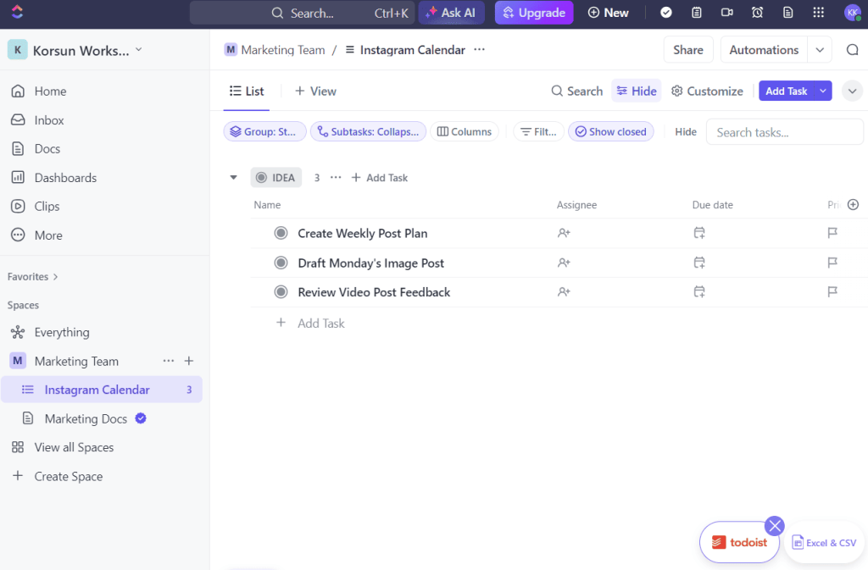
Task: Open Dashboards in the sidebar
Action: [65, 178]
